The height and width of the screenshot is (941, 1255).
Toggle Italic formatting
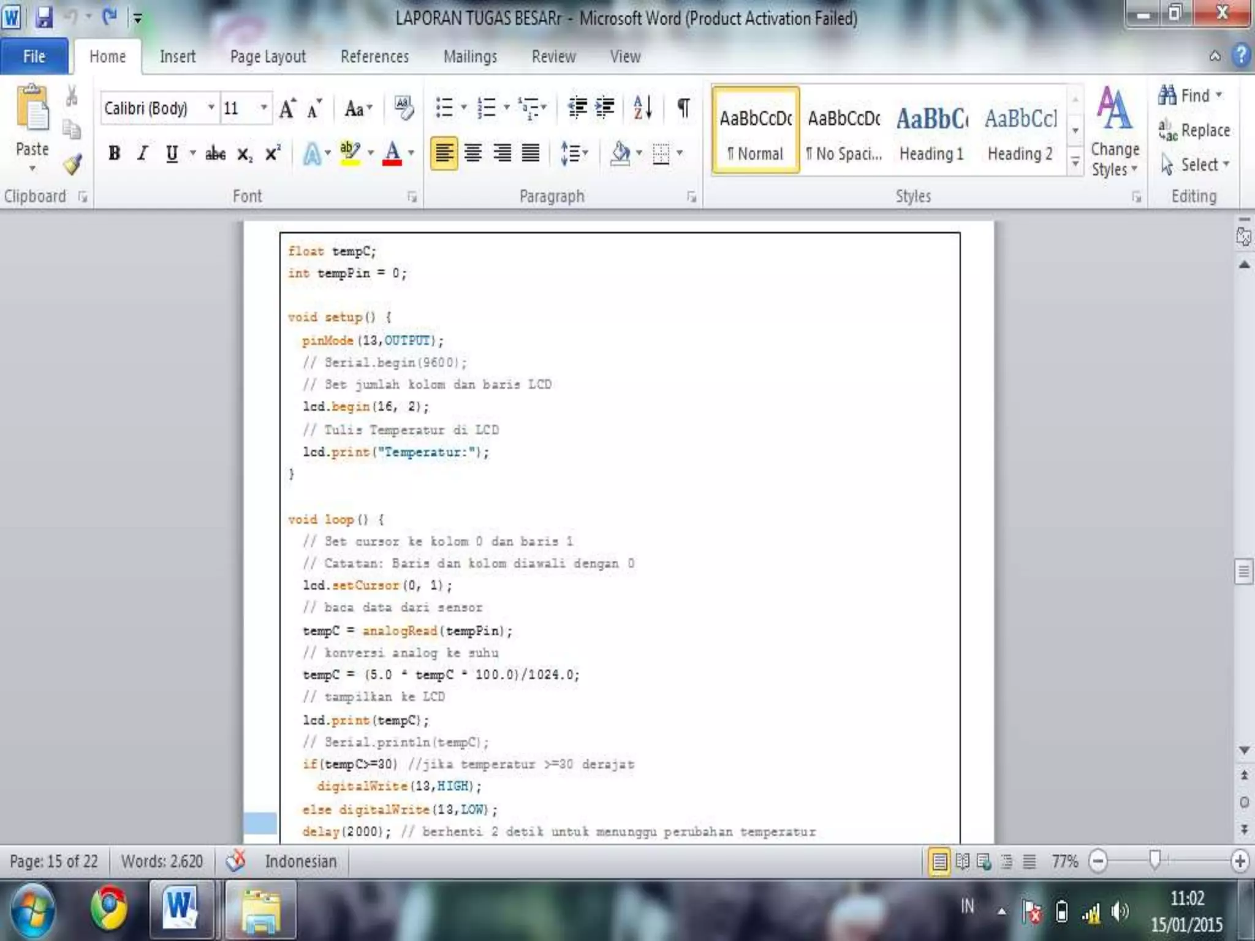[142, 153]
